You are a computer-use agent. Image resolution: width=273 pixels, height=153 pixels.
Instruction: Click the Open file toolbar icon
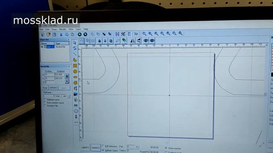48,34
